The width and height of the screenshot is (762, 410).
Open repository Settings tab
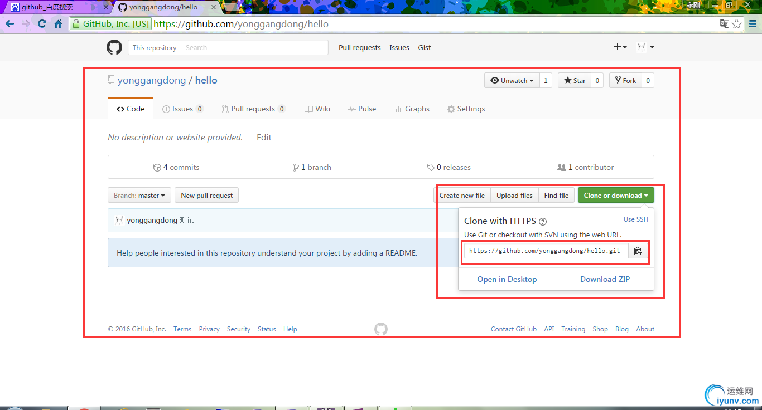[x=466, y=109]
